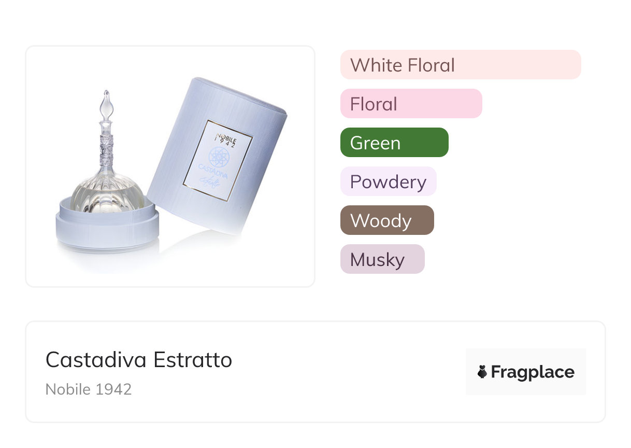Open the Nobile 1942 brand name below the title

click(x=89, y=389)
